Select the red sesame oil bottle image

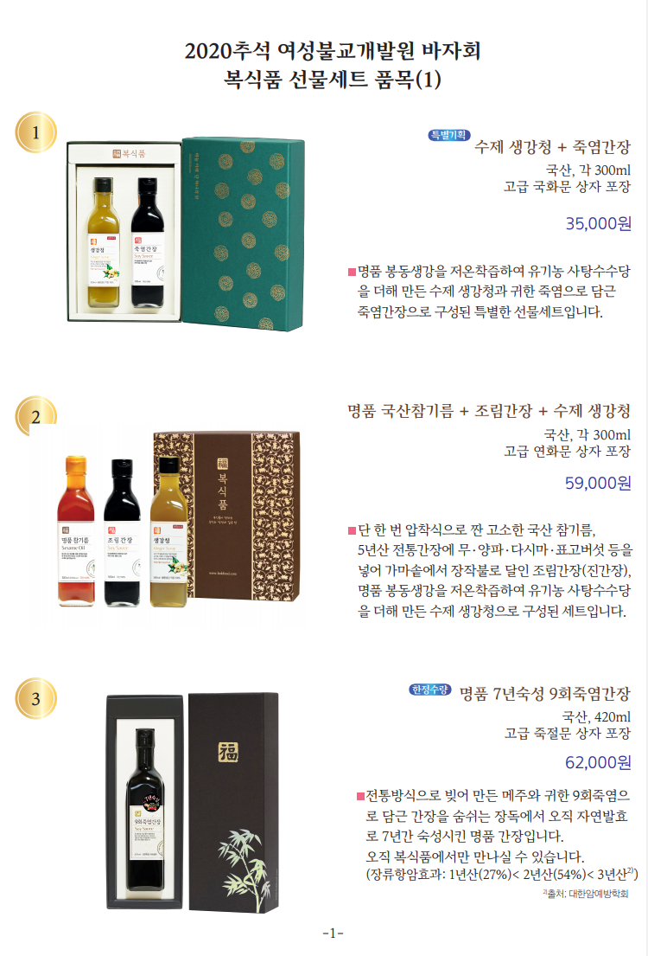click(75, 532)
